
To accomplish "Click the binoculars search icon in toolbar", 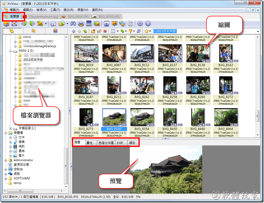I will point(72,24).
